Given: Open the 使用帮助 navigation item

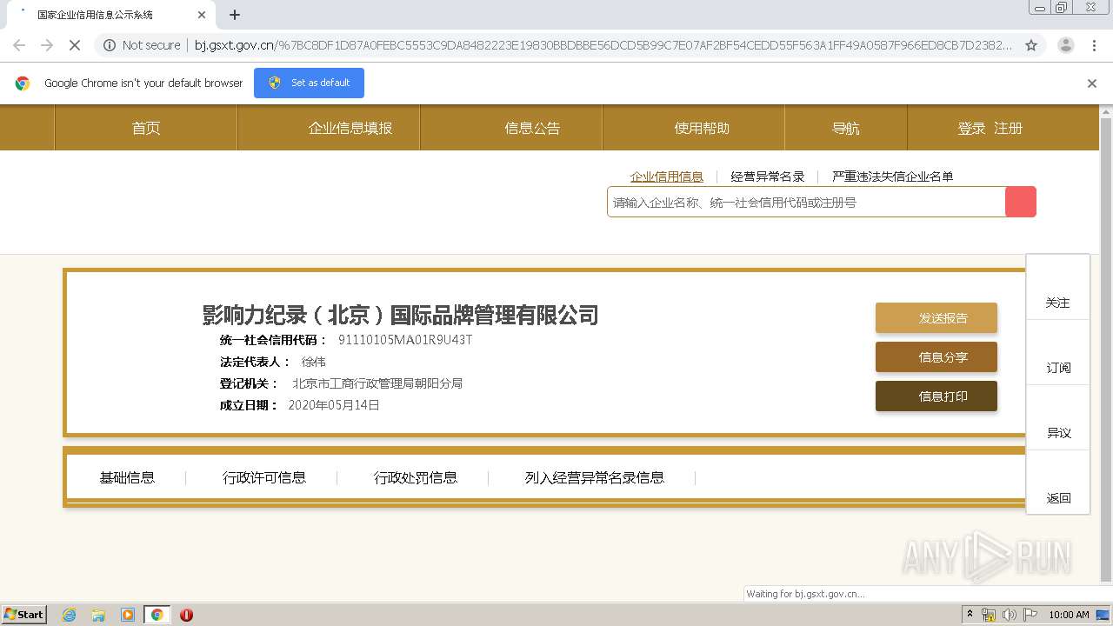Looking at the screenshot, I should 702,128.
